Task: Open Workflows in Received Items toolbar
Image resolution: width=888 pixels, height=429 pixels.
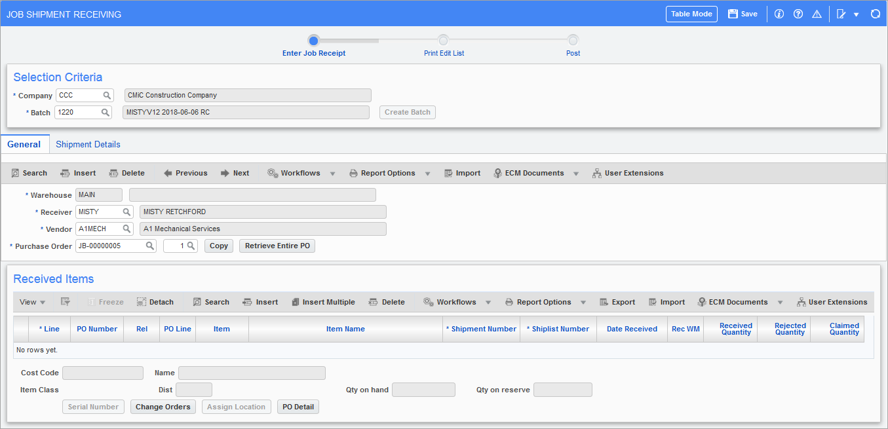Action: [x=450, y=302]
